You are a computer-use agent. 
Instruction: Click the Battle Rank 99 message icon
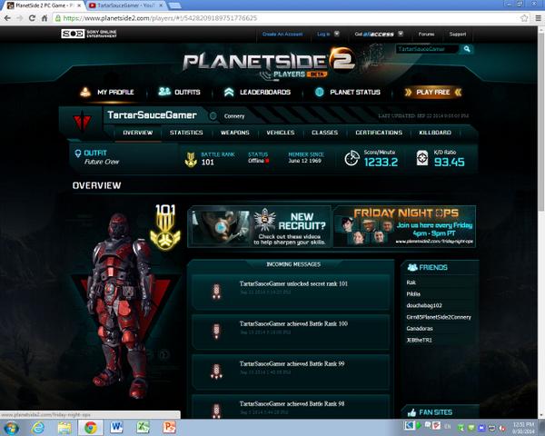(216, 372)
